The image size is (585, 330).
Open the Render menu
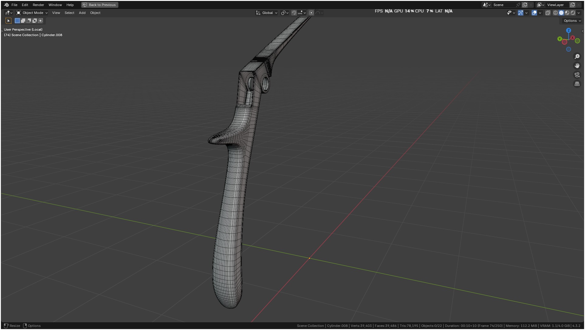tap(38, 5)
